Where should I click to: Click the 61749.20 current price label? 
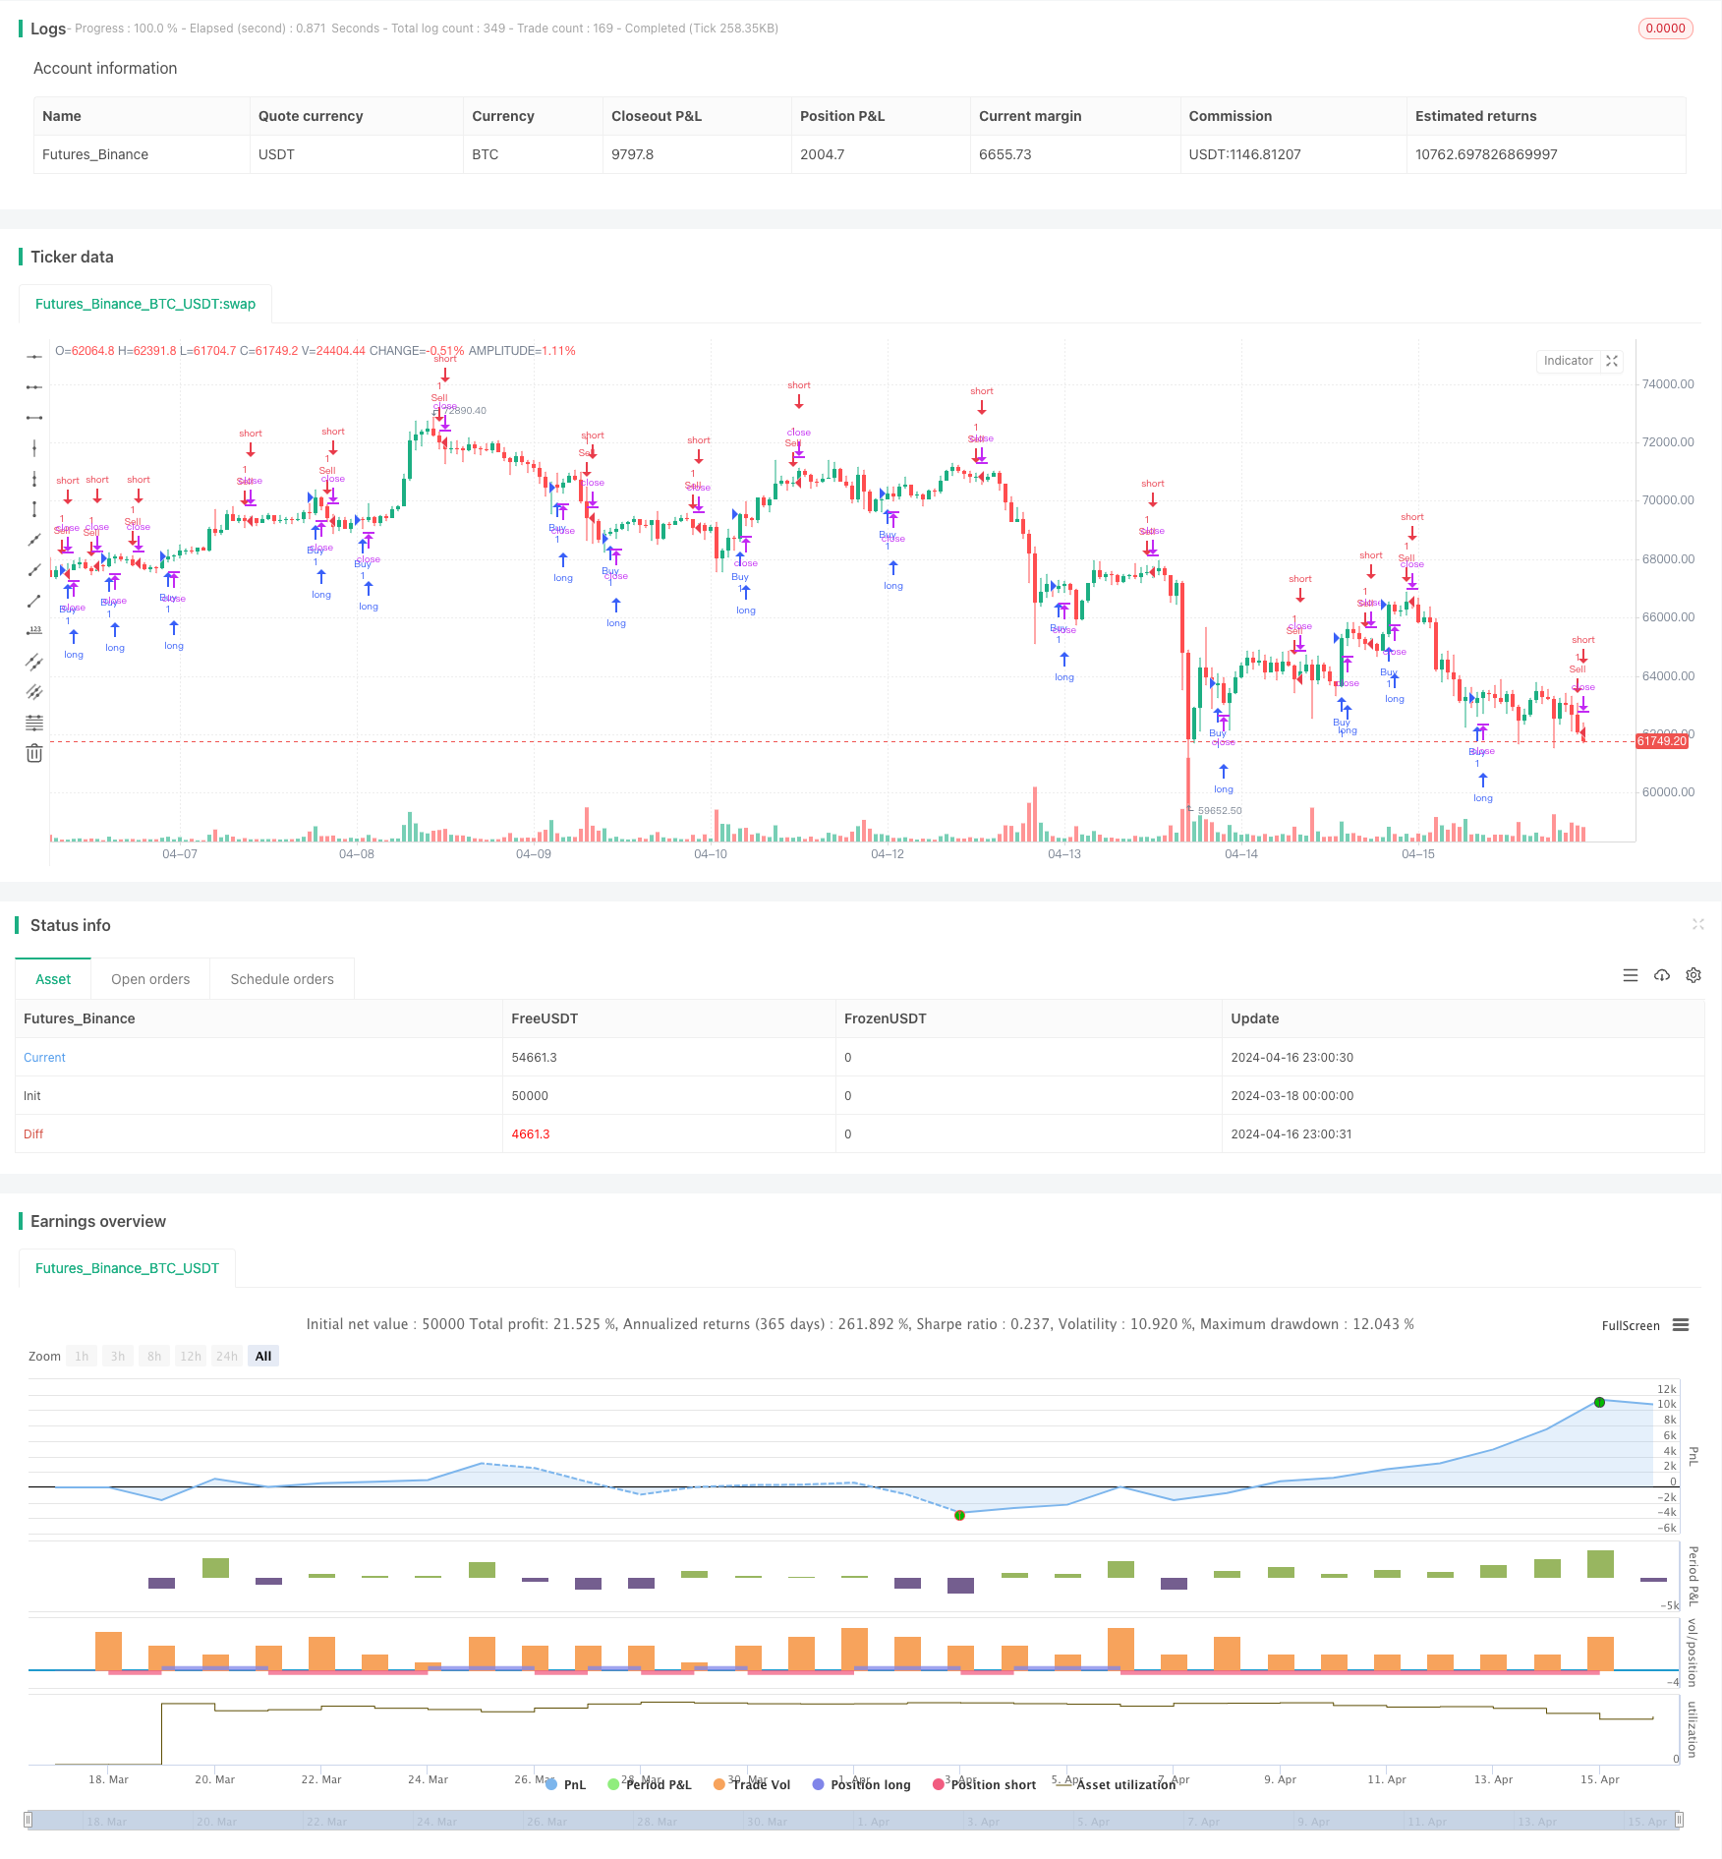tap(1662, 741)
